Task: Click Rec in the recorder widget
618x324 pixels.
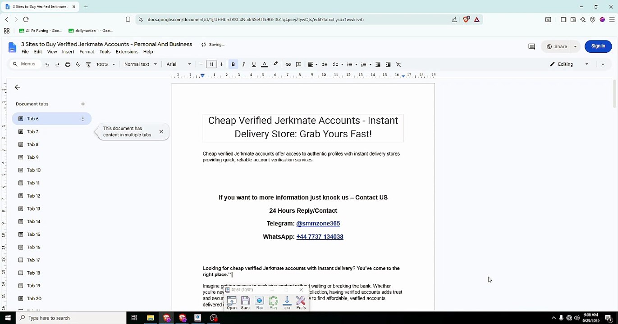Action: pos(259,303)
